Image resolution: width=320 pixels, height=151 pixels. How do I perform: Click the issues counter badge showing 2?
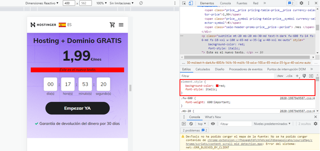tap(290, 3)
